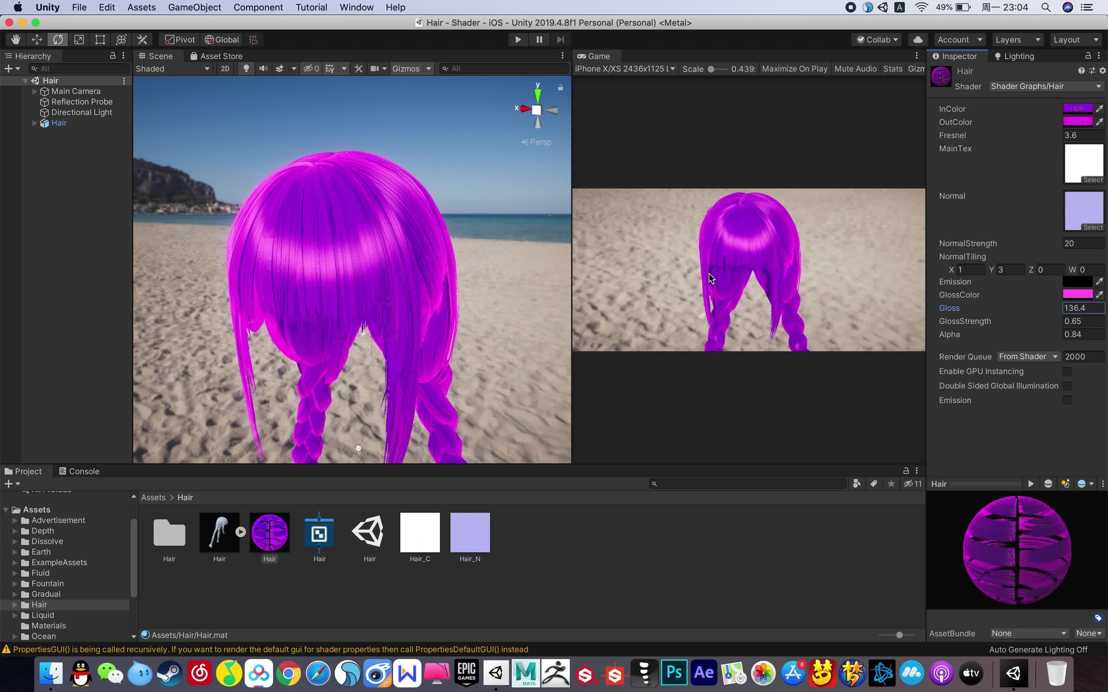The image size is (1108, 692).
Task: Click the Pause button
Action: pyautogui.click(x=539, y=40)
